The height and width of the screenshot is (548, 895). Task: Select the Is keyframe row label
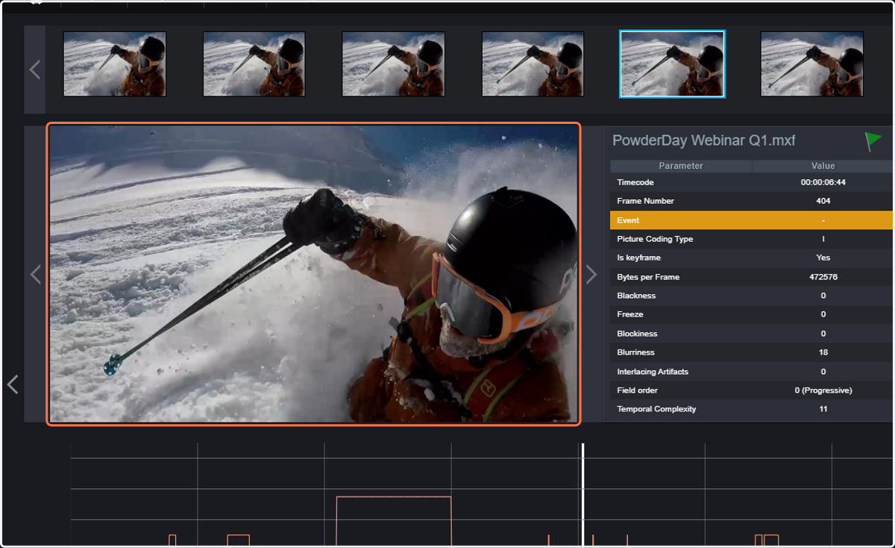tap(639, 258)
